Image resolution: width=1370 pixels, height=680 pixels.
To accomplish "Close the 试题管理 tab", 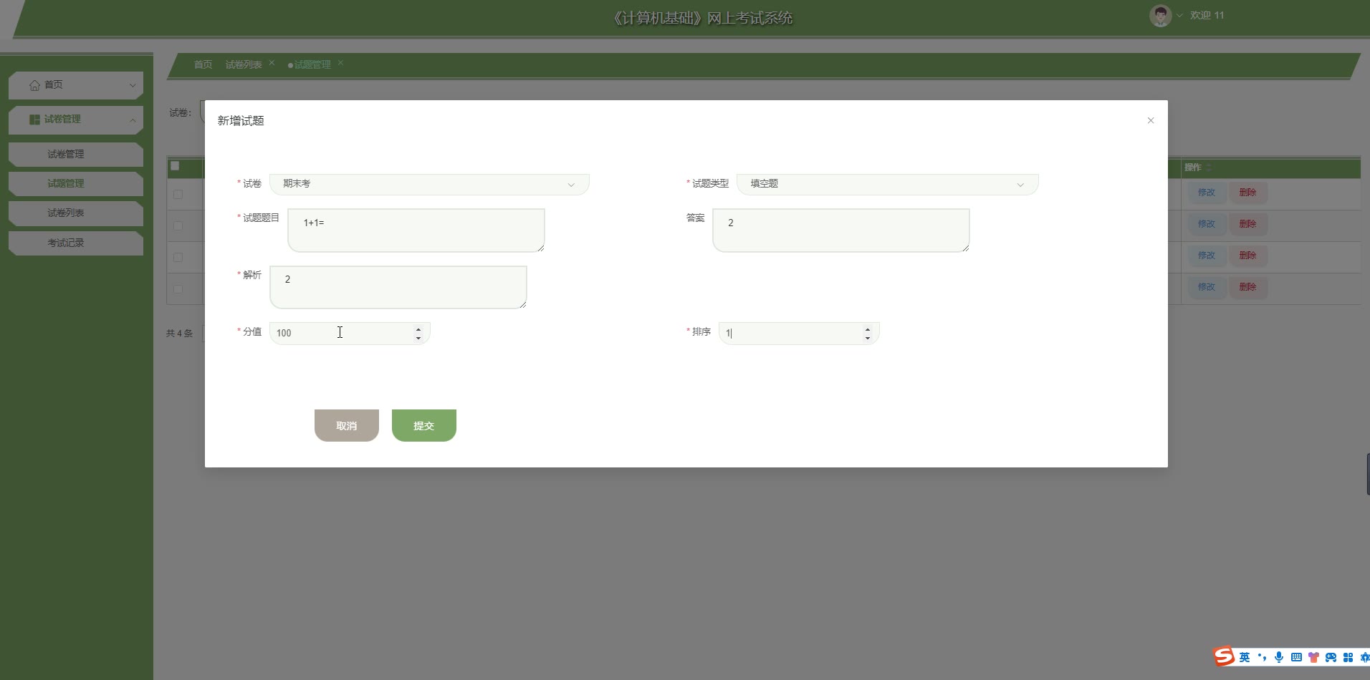I will pyautogui.click(x=340, y=63).
